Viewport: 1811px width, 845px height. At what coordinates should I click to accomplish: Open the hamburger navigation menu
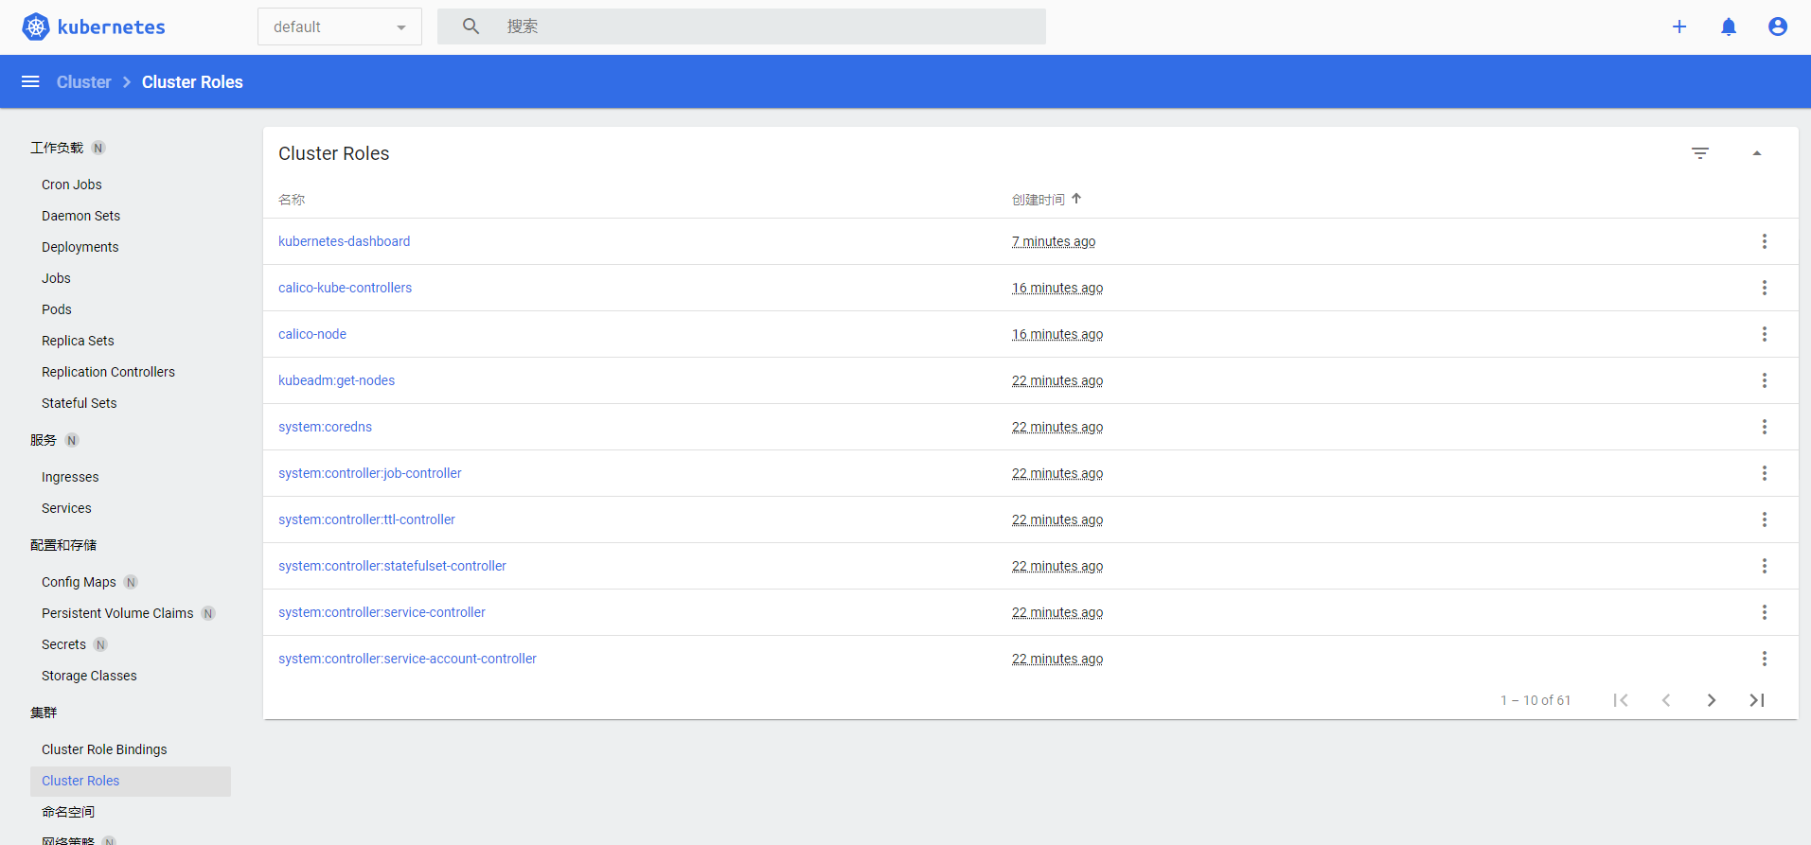click(x=30, y=81)
